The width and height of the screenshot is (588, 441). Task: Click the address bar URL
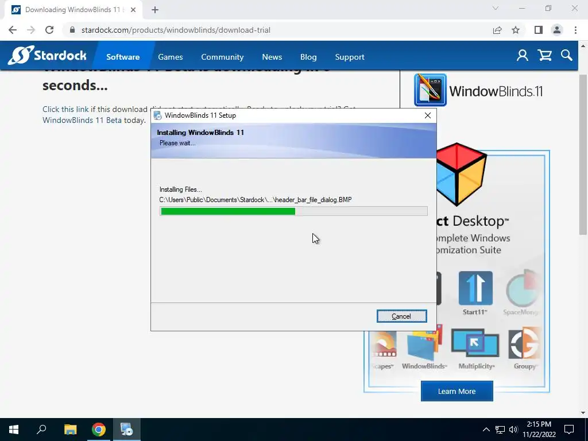tap(176, 30)
